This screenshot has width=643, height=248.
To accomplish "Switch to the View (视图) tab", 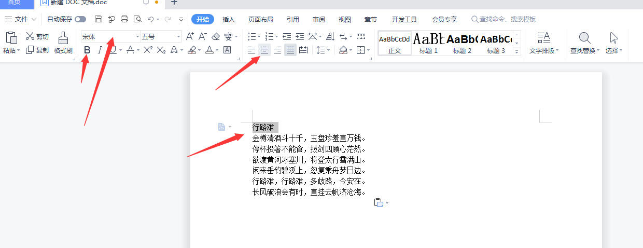I will (x=345, y=20).
